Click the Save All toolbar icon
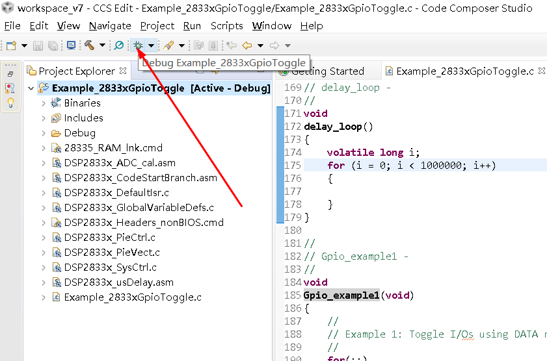The image size is (547, 361). pos(53,45)
